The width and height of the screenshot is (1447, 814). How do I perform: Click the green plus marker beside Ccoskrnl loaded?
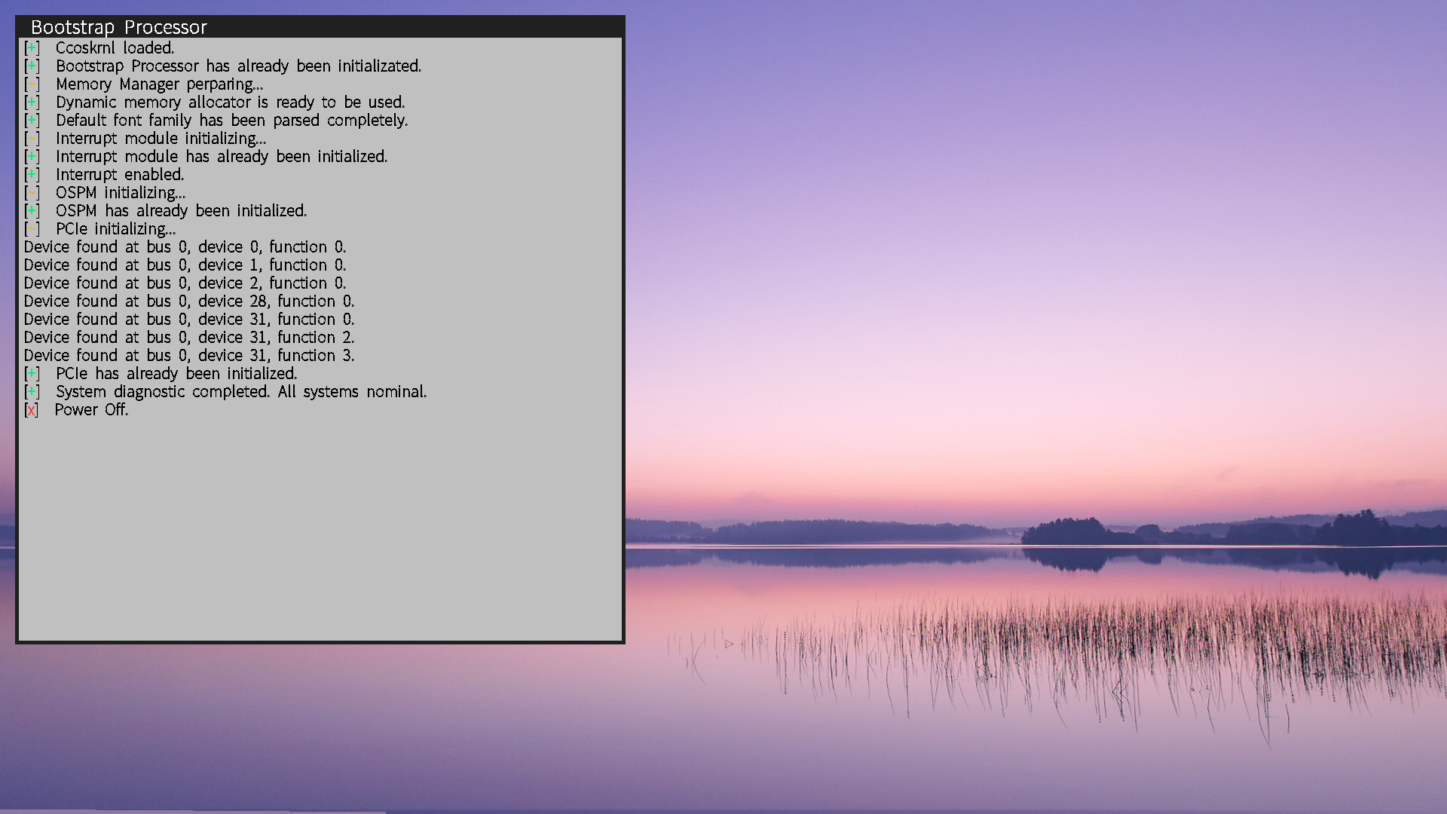point(32,48)
